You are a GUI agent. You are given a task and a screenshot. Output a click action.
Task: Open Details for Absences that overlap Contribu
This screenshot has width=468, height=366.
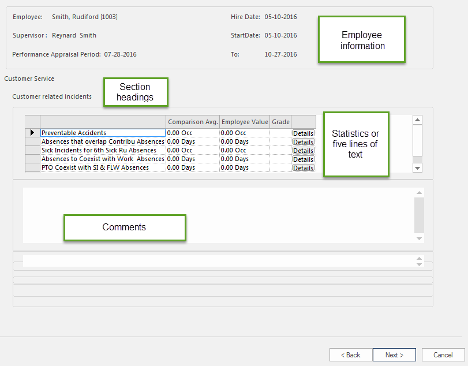pyautogui.click(x=303, y=142)
